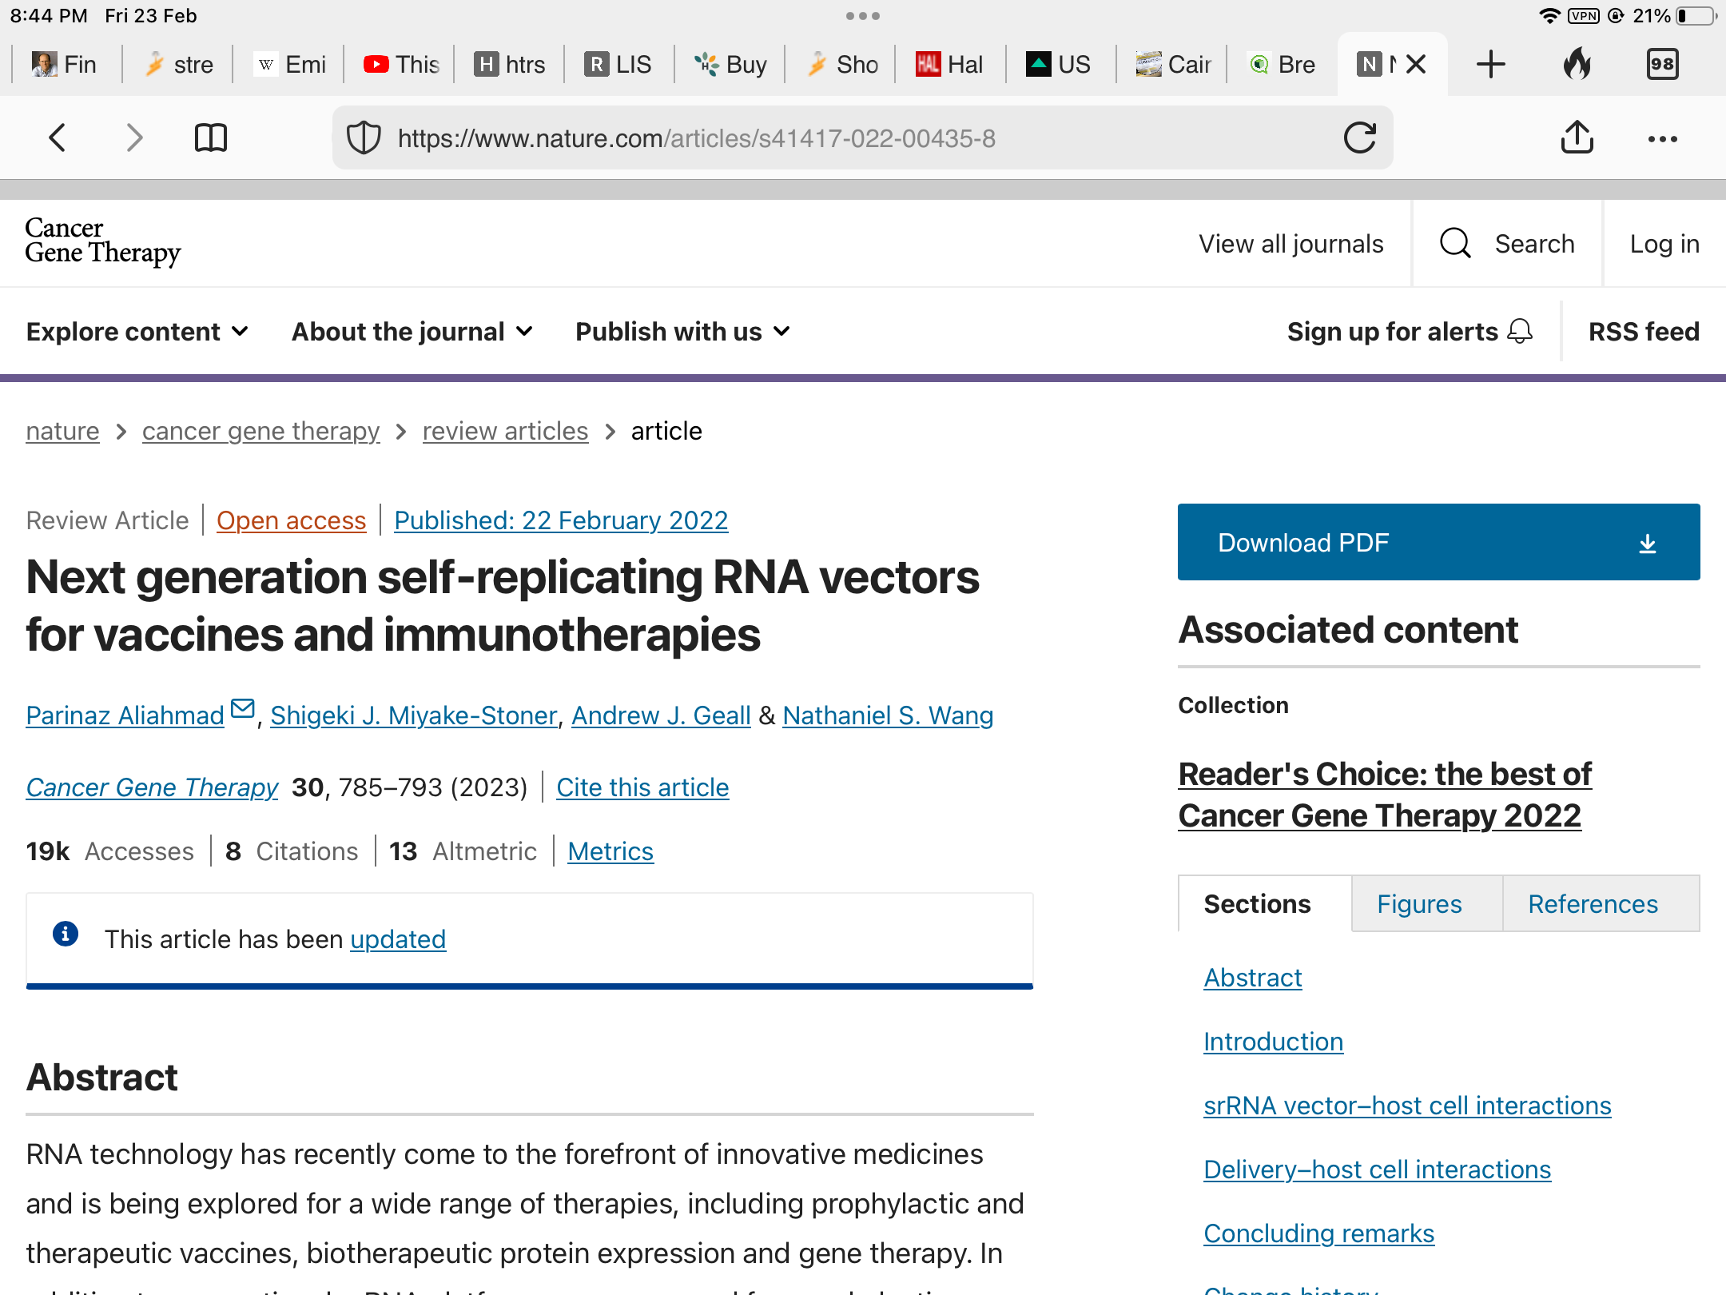Click the 'review articles' breadcrumb
Screen dimensions: 1726x1295
505,431
